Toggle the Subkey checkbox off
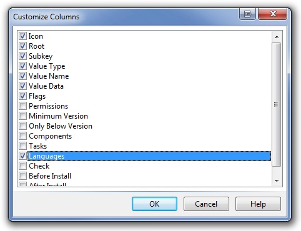 22,56
